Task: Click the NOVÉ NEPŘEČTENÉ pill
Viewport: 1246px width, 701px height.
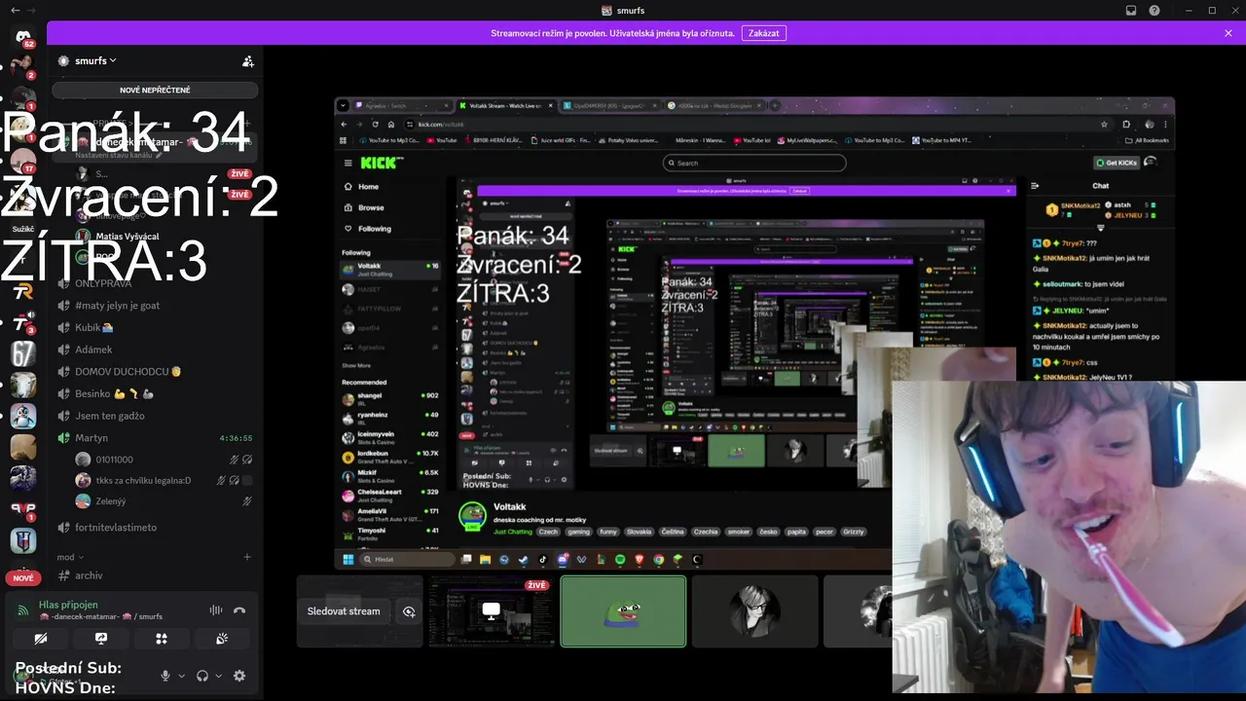Action: [155, 90]
